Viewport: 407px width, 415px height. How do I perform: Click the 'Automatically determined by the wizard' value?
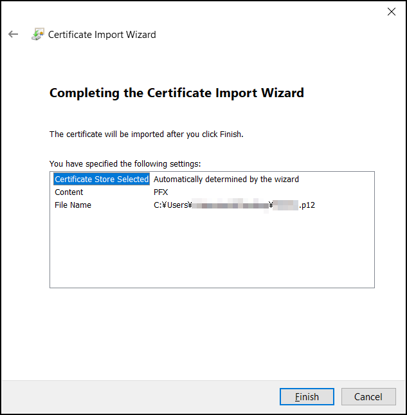pyautogui.click(x=226, y=180)
